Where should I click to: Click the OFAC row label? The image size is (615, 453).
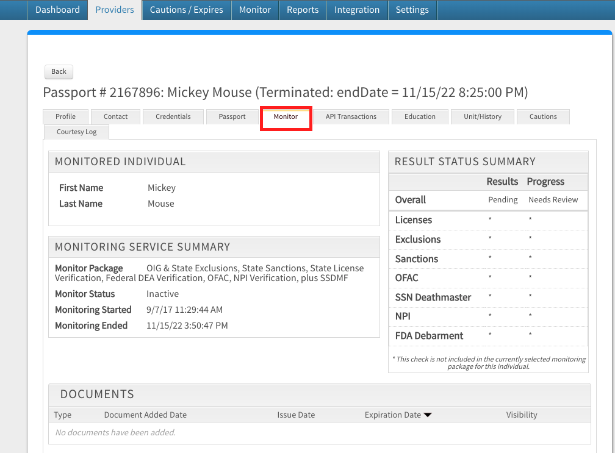(x=407, y=278)
